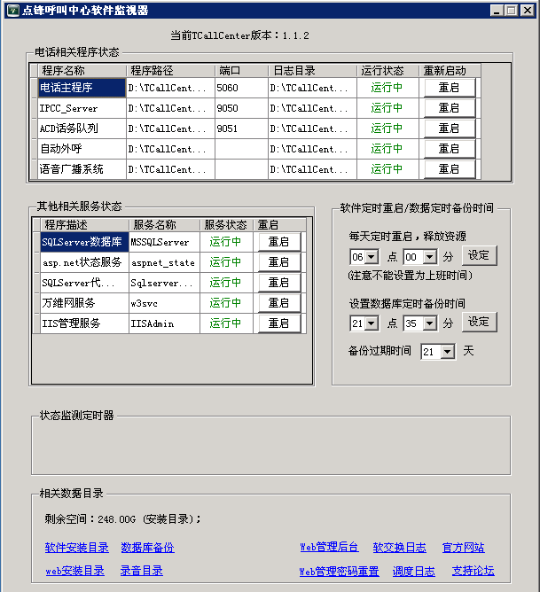Click the port cell 9051
Viewport: 540px width, 592px height.
pyautogui.click(x=241, y=129)
